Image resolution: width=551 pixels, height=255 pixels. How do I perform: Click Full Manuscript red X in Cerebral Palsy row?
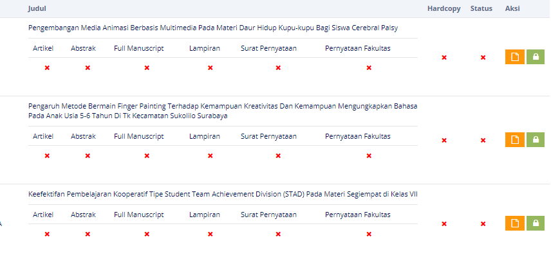147,67
